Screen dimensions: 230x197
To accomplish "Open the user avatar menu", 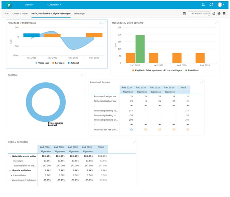I will click(x=221, y=5).
